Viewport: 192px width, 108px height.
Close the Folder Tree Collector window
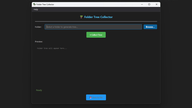157,4
